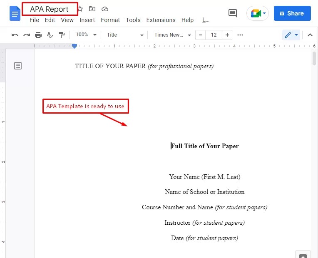This screenshot has height=258, width=318.
Task: Open the Help menu
Action: (x=187, y=20)
